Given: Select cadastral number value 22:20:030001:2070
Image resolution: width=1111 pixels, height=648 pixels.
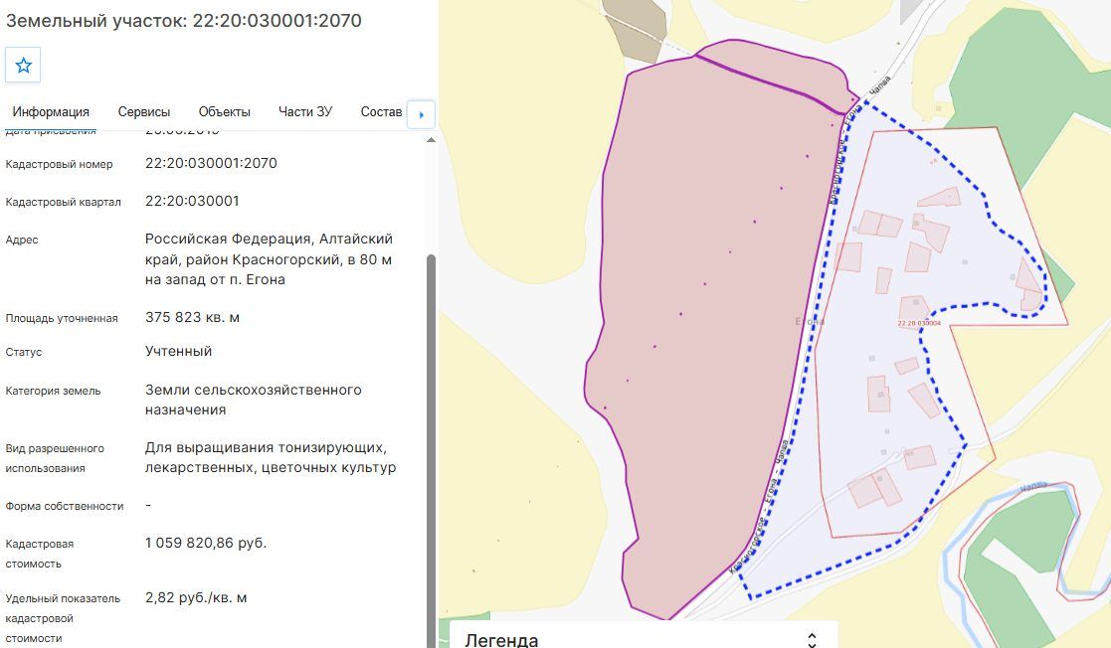Looking at the screenshot, I should click(211, 163).
